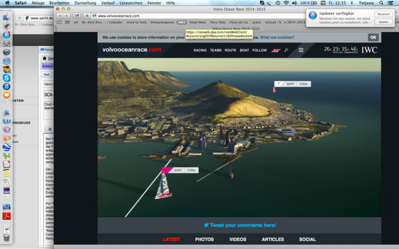
Task: Open the Fenster menu
Action: pyautogui.click(x=154, y=3)
